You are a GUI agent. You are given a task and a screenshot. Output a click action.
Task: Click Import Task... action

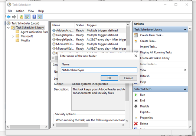148,47
